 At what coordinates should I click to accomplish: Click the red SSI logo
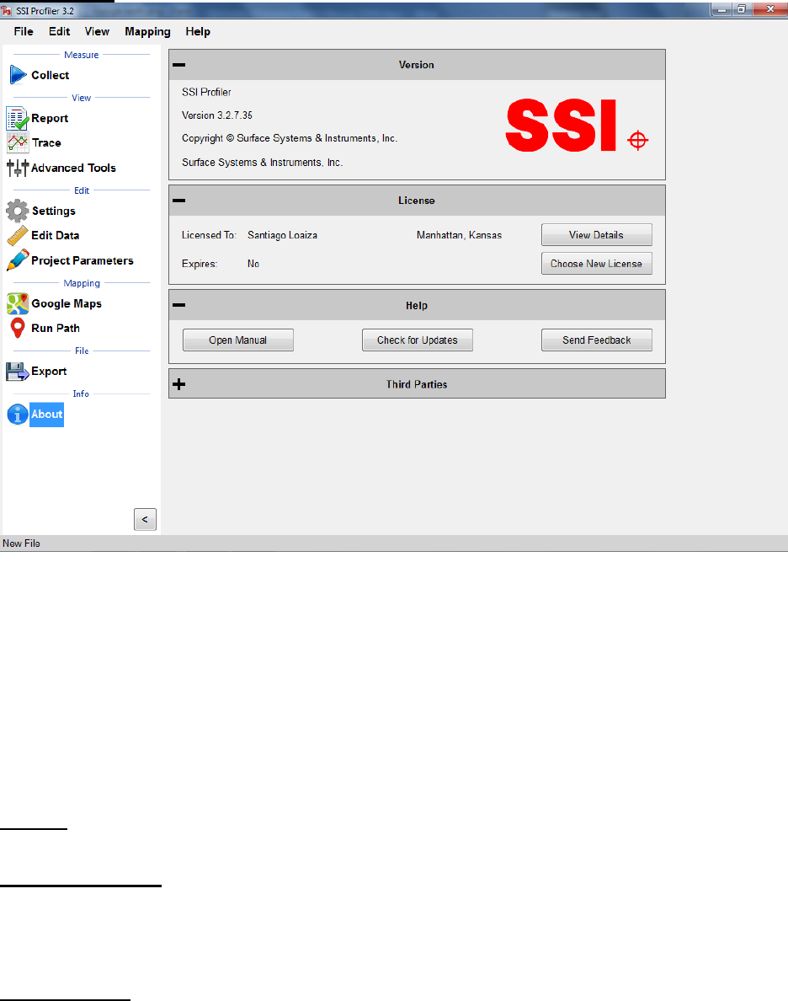(x=561, y=125)
